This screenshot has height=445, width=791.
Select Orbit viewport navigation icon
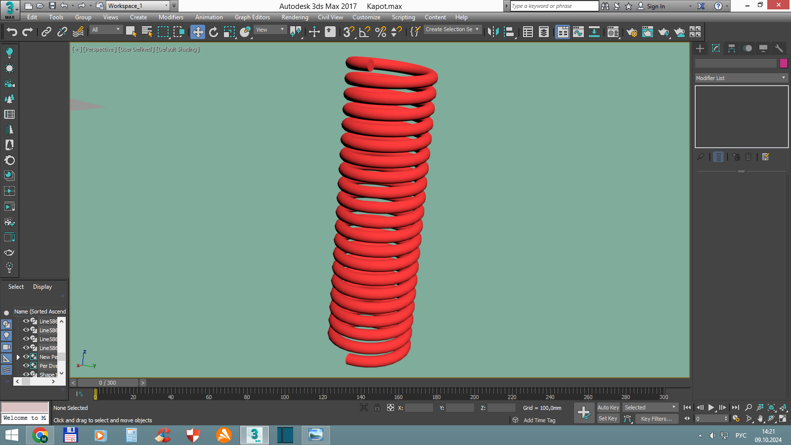pyautogui.click(x=771, y=418)
